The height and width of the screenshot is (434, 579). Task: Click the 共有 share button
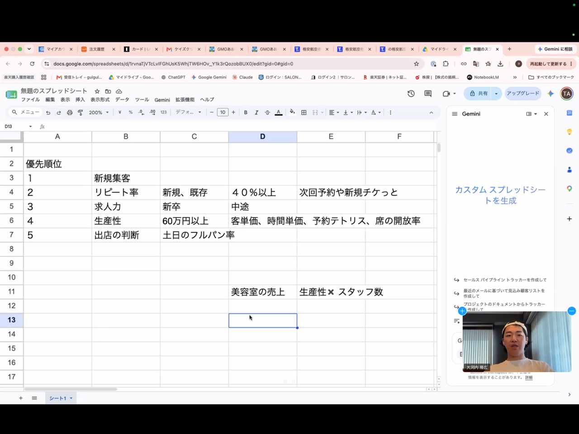point(479,94)
